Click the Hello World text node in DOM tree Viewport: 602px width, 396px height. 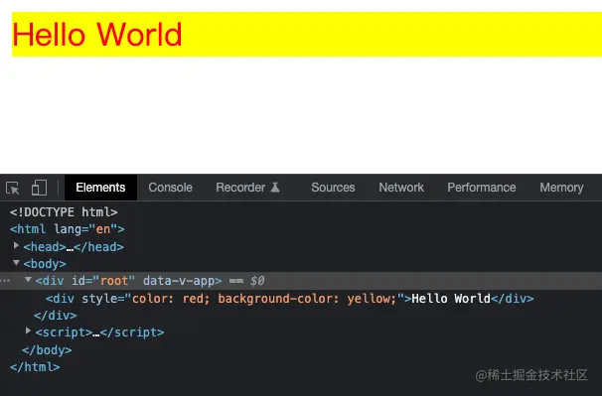click(451, 299)
